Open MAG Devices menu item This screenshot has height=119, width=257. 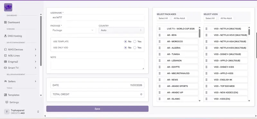click(15, 49)
